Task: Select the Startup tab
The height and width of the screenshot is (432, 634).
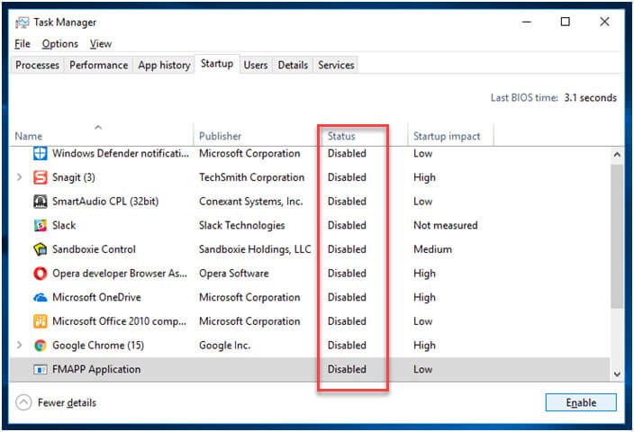Action: (x=217, y=64)
